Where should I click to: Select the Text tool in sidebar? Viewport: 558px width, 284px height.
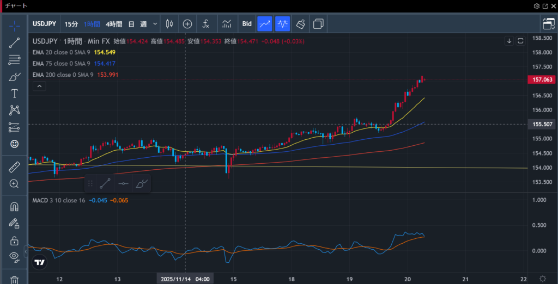coord(15,94)
